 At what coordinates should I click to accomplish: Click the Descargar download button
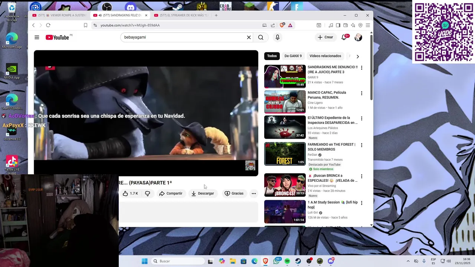[203, 193]
